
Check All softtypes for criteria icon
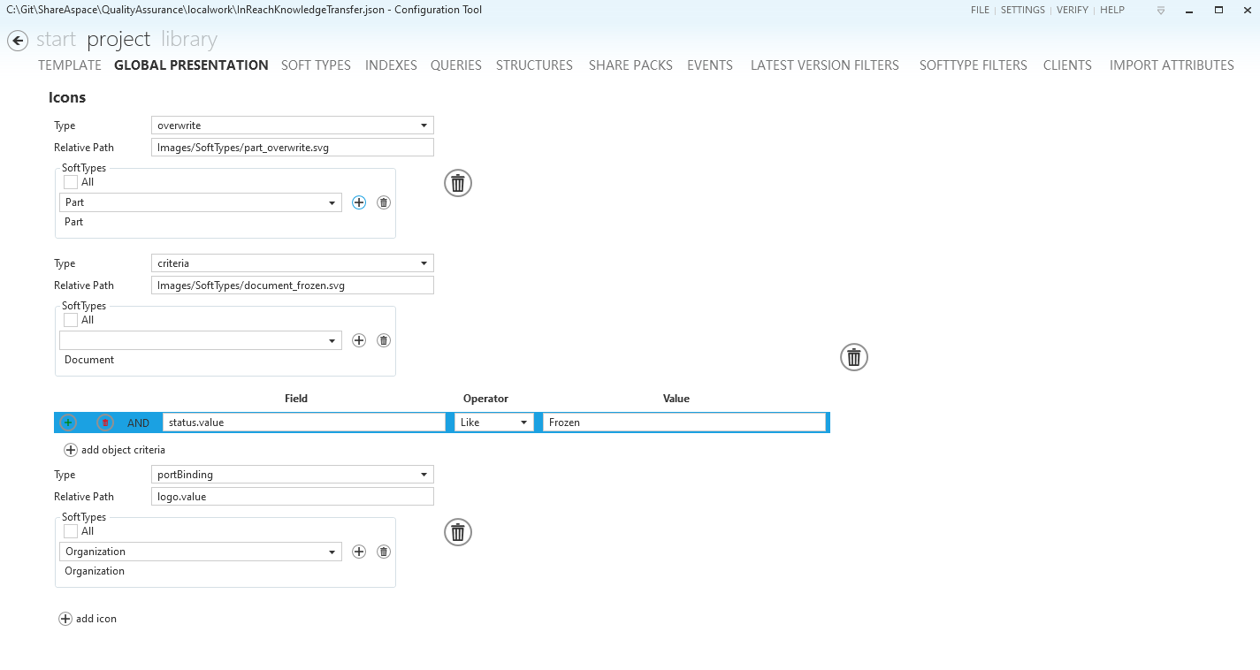[71, 320]
